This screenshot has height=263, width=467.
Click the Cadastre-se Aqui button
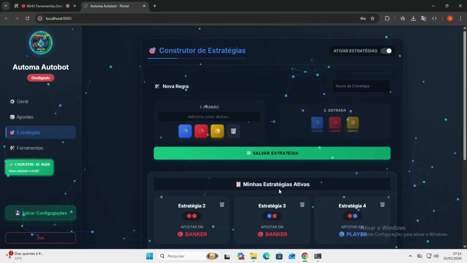click(x=30, y=167)
